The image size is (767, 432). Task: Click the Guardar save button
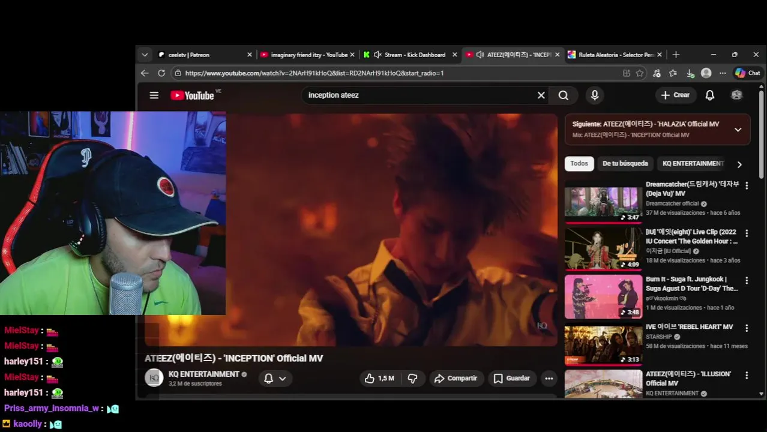[512, 378]
